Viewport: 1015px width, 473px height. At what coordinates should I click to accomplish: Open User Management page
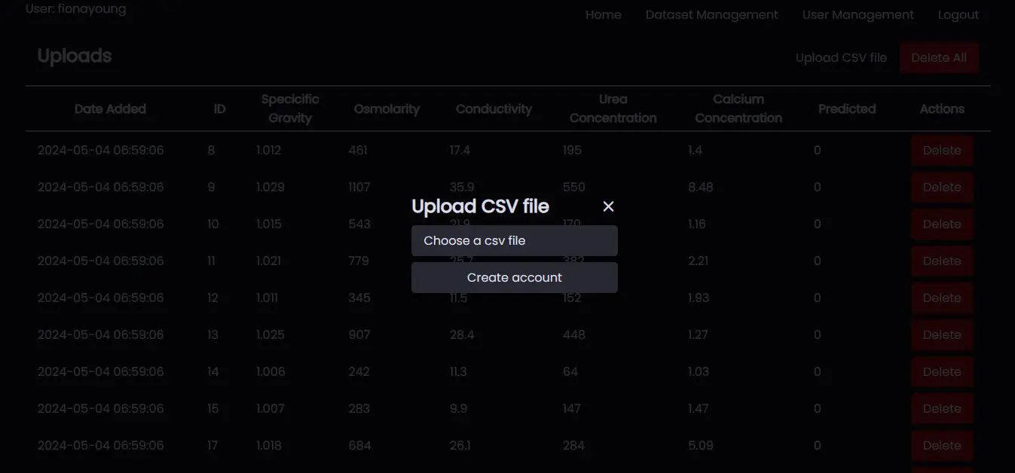click(858, 15)
